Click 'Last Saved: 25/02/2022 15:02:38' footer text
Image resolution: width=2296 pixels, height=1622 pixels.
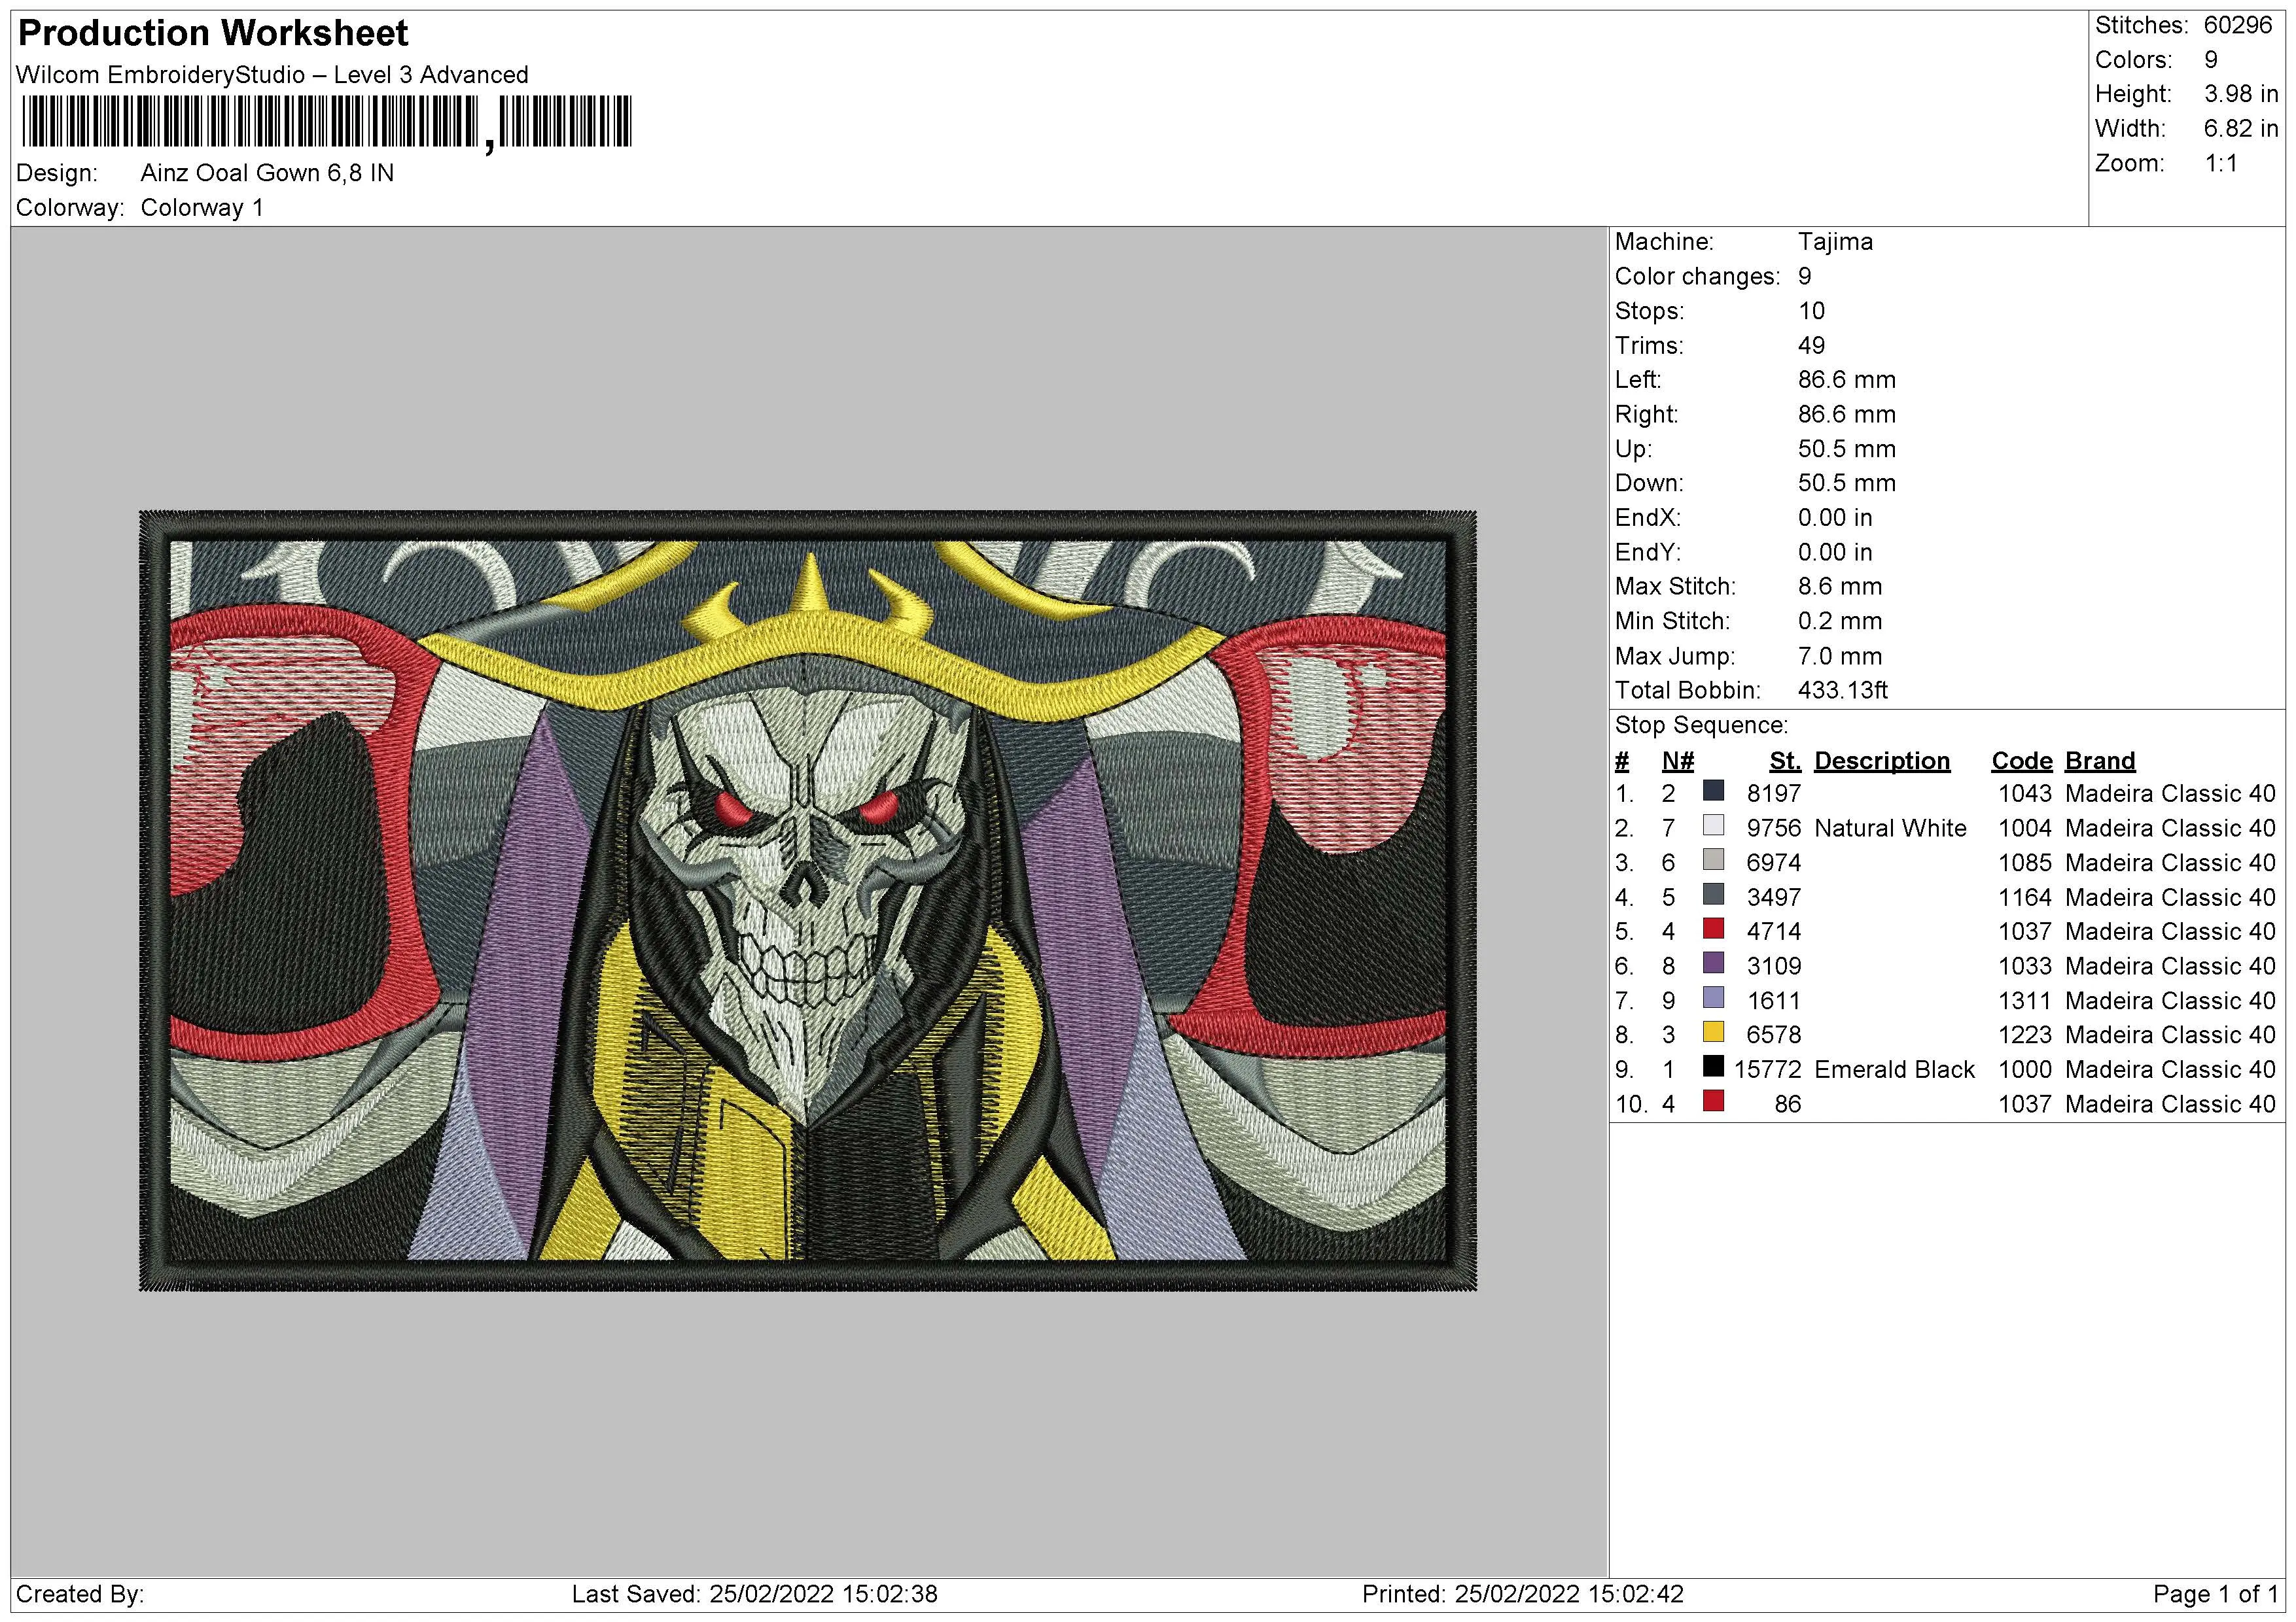coord(754,1594)
